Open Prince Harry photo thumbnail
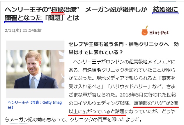This screenshot has width=184, height=125. [x=36, y=69]
